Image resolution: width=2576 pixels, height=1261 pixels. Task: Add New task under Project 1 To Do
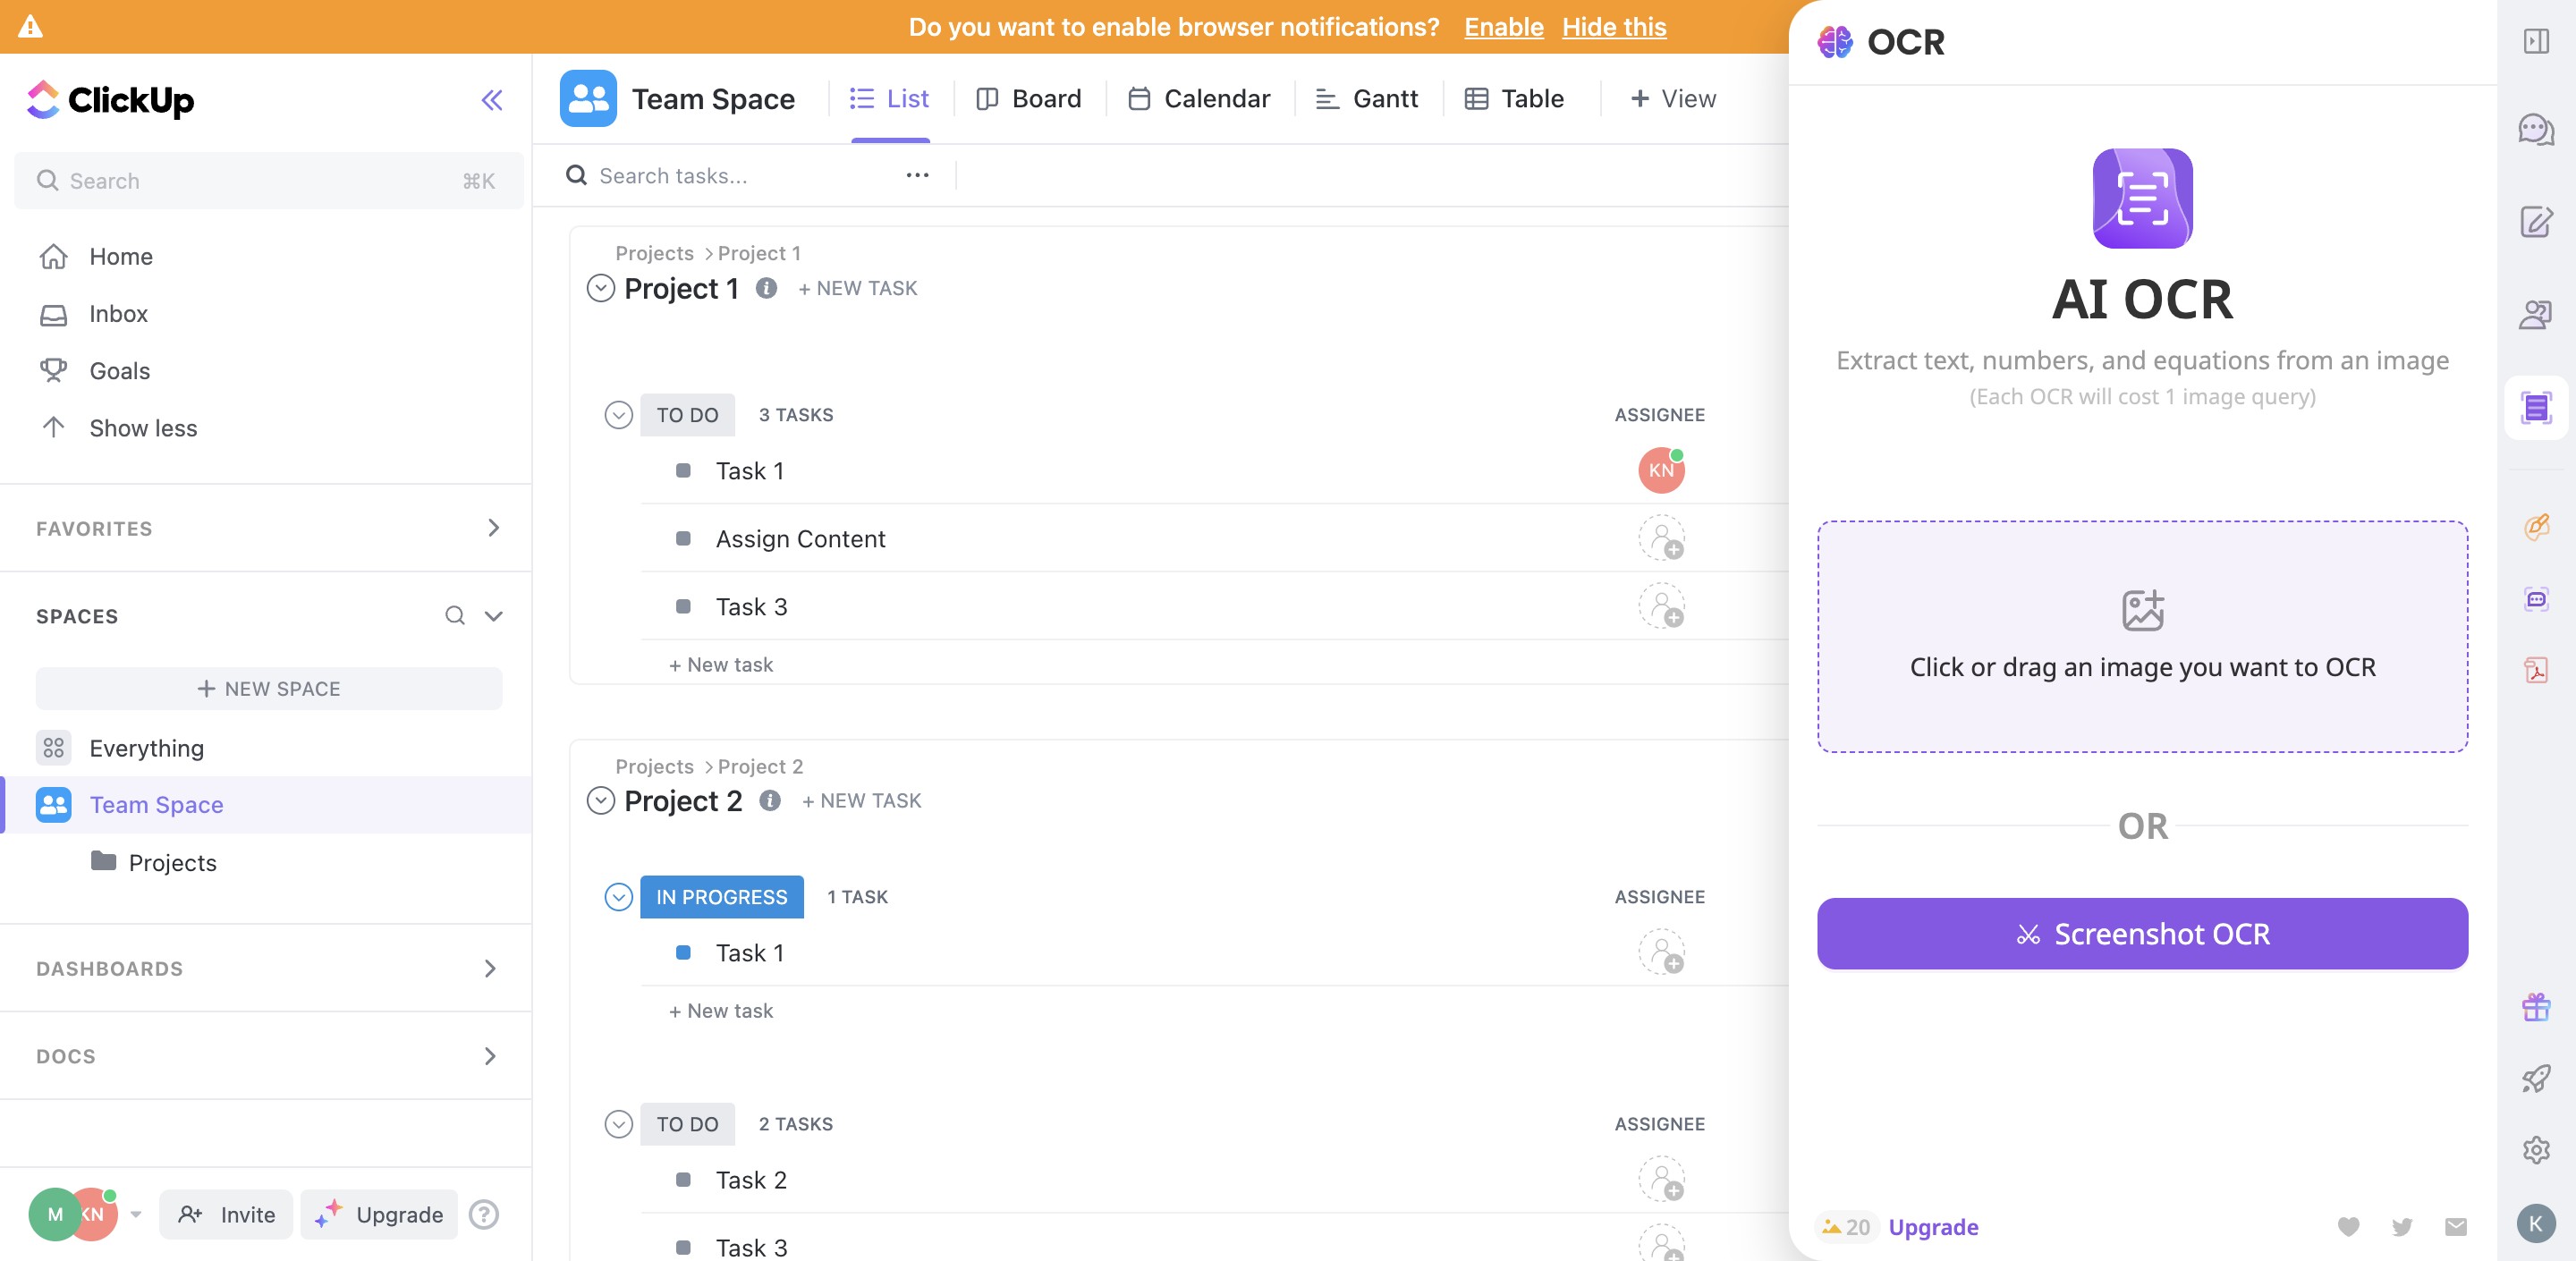tap(721, 665)
